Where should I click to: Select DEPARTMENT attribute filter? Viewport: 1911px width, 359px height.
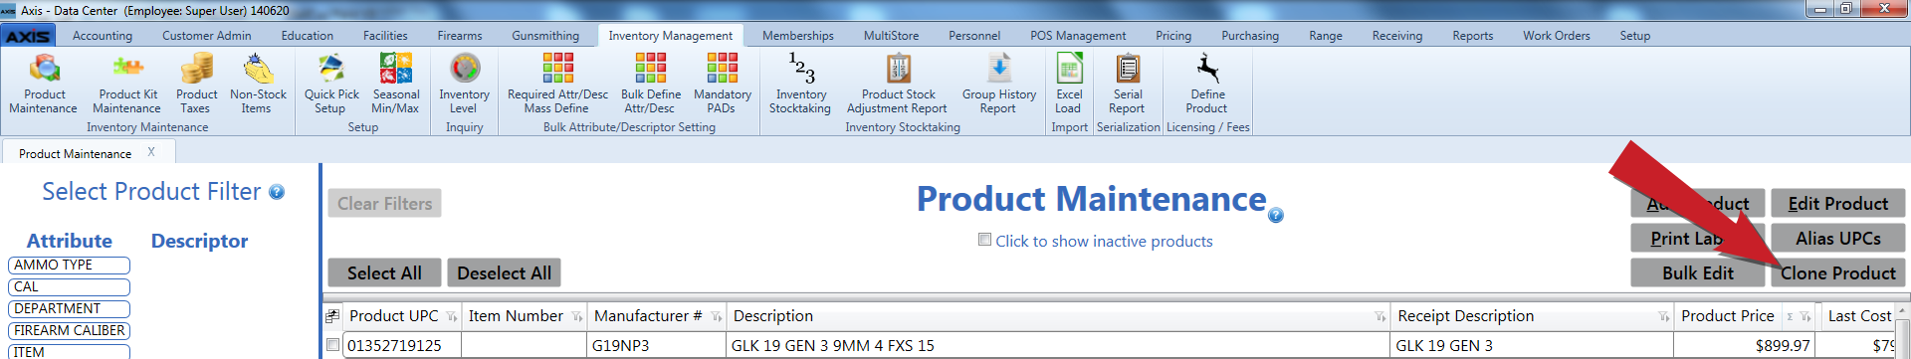(70, 309)
